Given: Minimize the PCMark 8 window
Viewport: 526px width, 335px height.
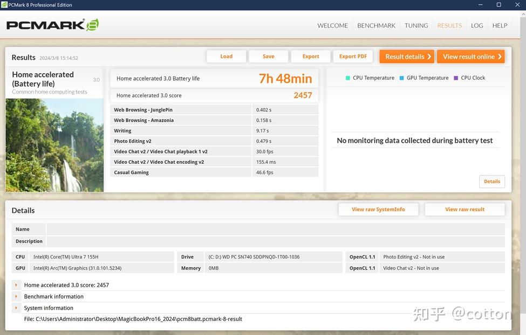Looking at the screenshot, I should [x=480, y=5].
